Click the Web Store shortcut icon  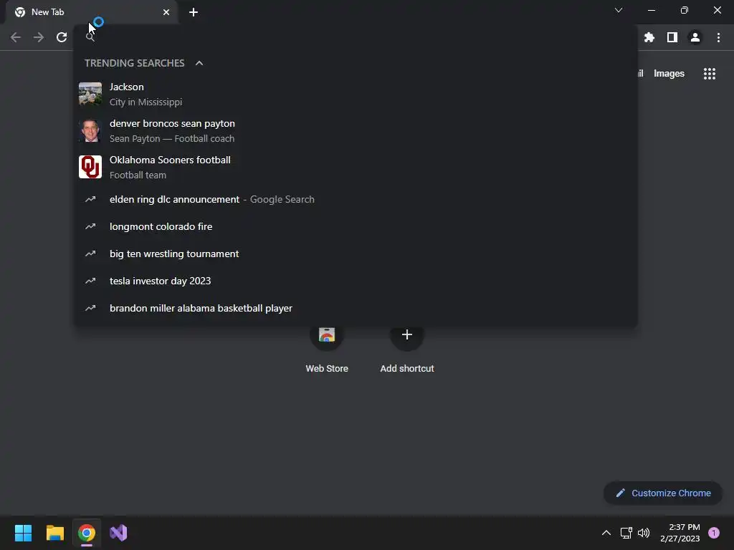pyautogui.click(x=327, y=335)
